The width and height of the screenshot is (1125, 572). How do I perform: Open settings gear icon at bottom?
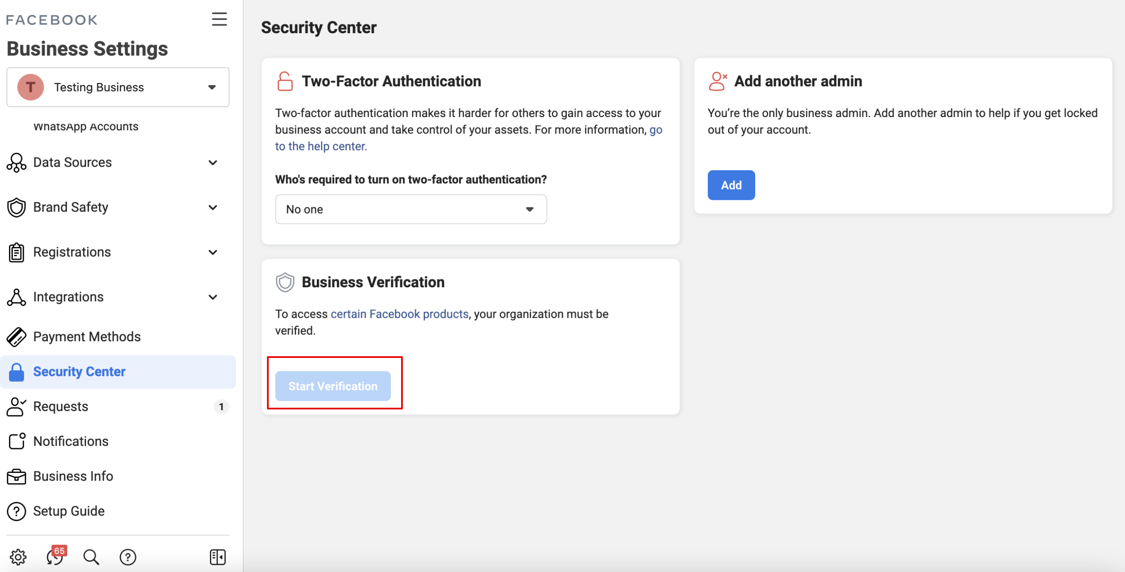coord(18,557)
